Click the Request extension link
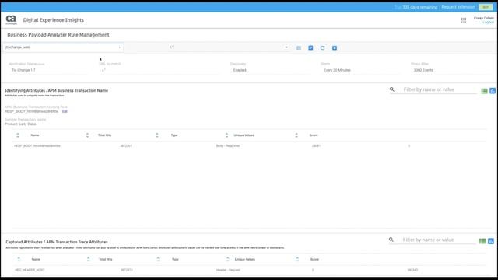The width and height of the screenshot is (498, 280). tap(458, 7)
